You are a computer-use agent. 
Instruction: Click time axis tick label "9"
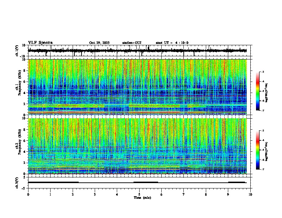point(228,194)
